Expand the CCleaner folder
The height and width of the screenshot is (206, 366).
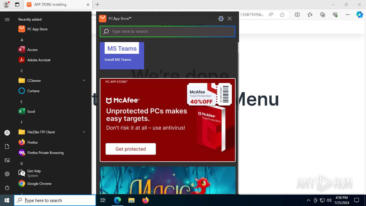(x=84, y=80)
